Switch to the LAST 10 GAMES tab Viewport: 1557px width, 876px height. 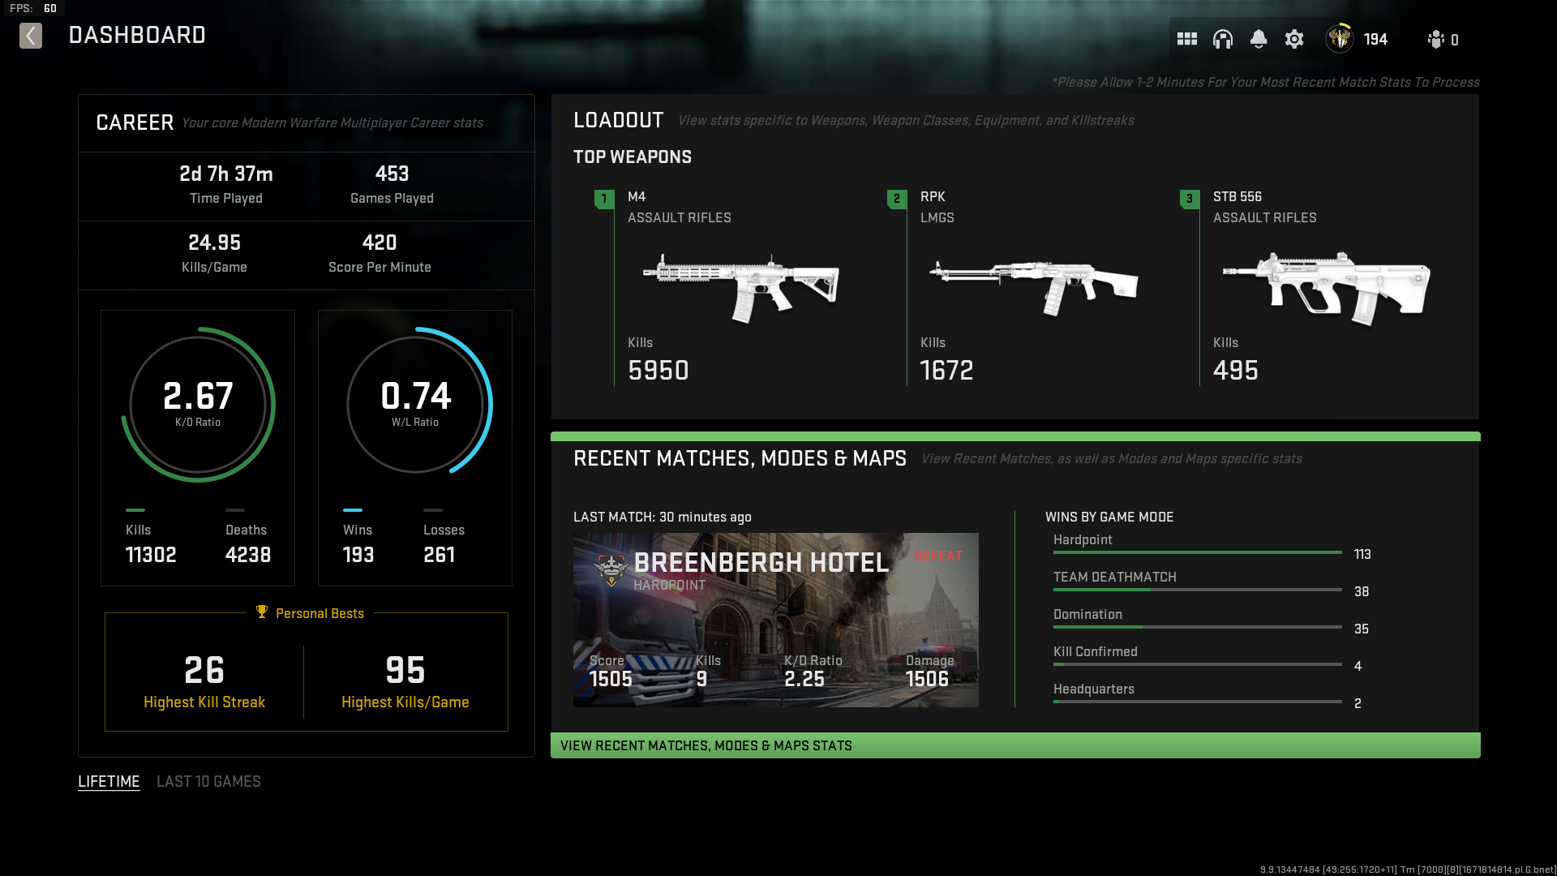[x=208, y=782]
